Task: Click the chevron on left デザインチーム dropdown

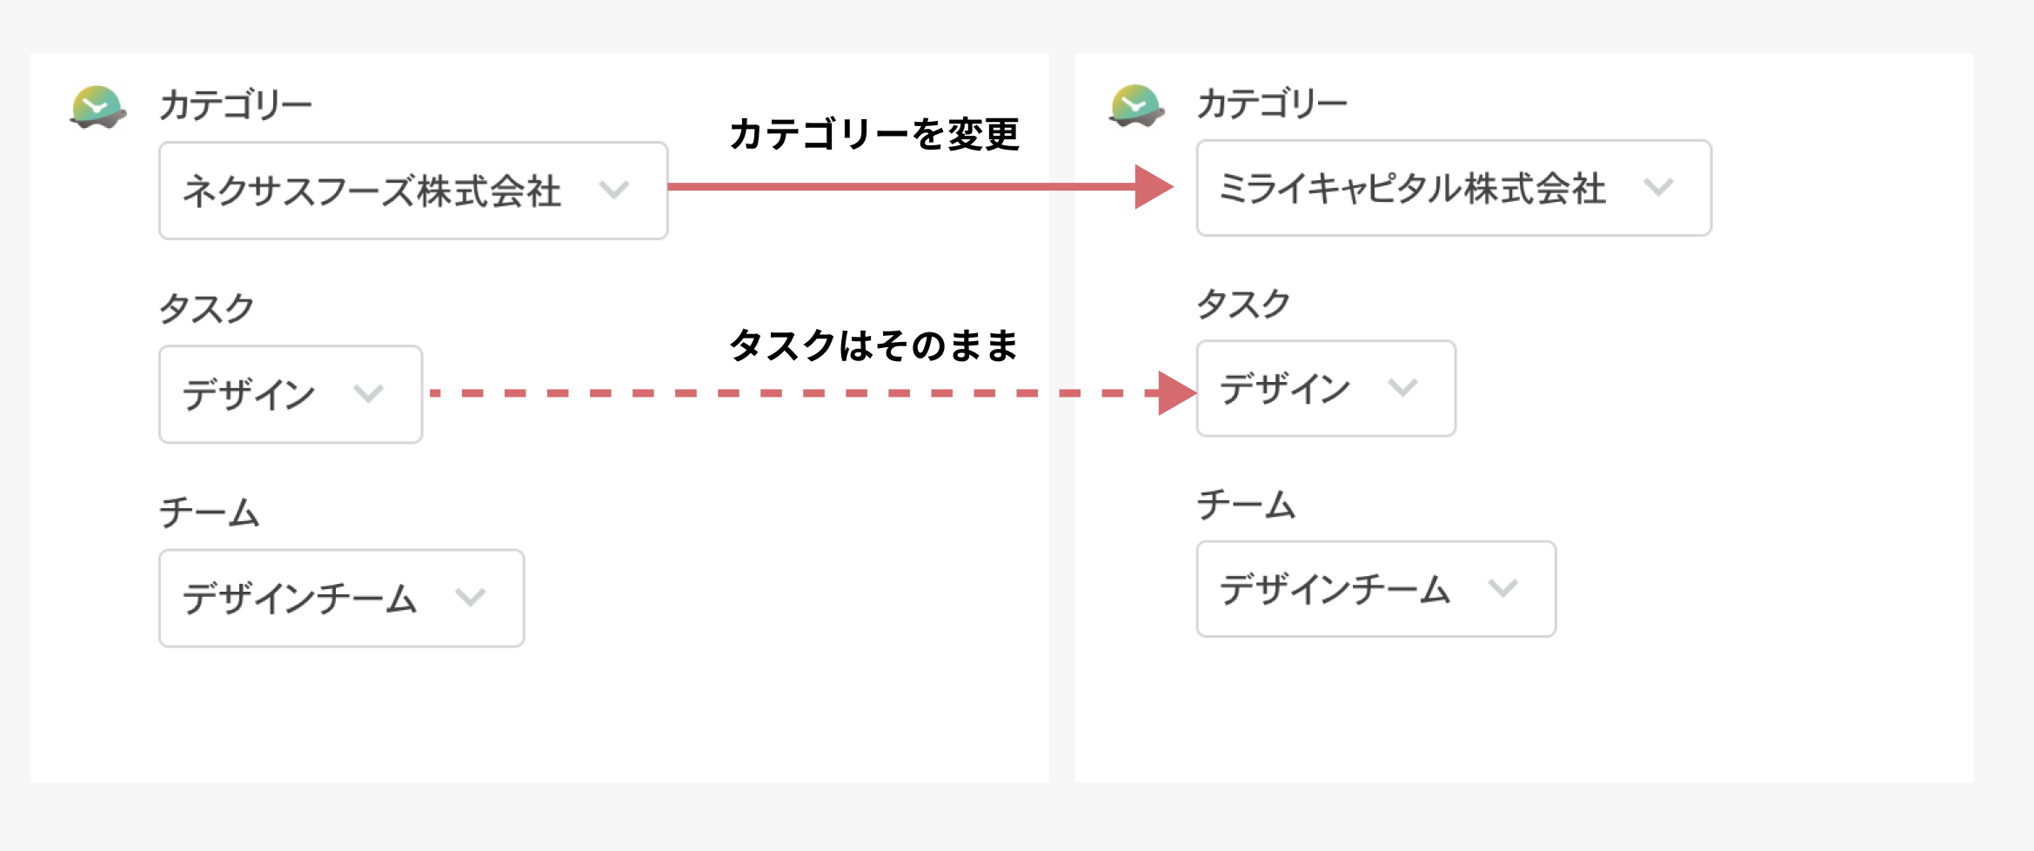Action: [x=472, y=597]
